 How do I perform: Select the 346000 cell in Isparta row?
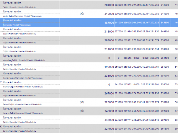point(109,111)
